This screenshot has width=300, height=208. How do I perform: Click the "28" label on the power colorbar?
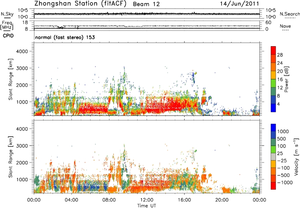280,55
